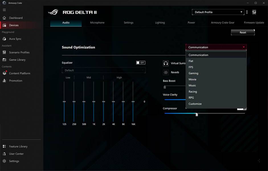The width and height of the screenshot is (268, 171).
Task: Open the Armoury Crate Gear tab
Action: tap(222, 23)
